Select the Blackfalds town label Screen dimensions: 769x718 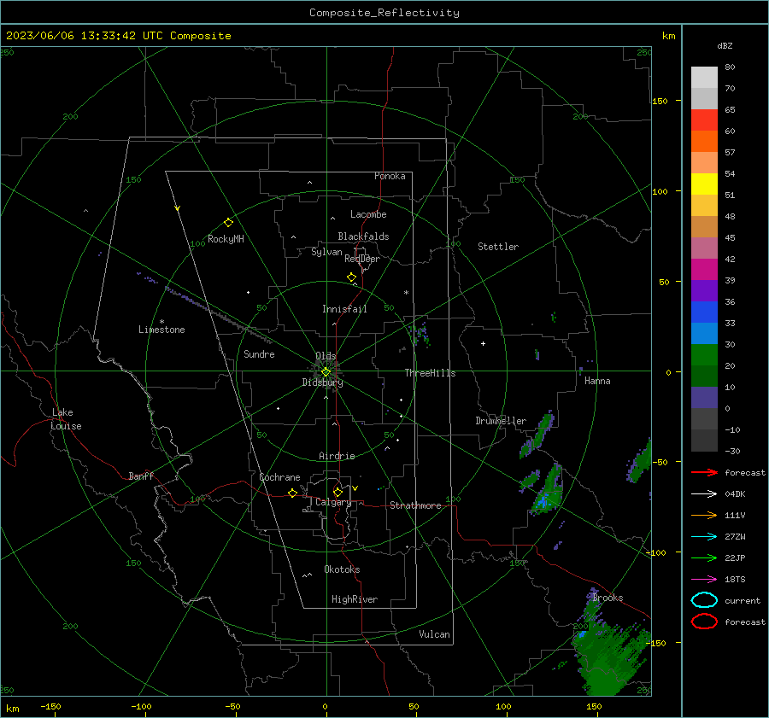tap(363, 236)
